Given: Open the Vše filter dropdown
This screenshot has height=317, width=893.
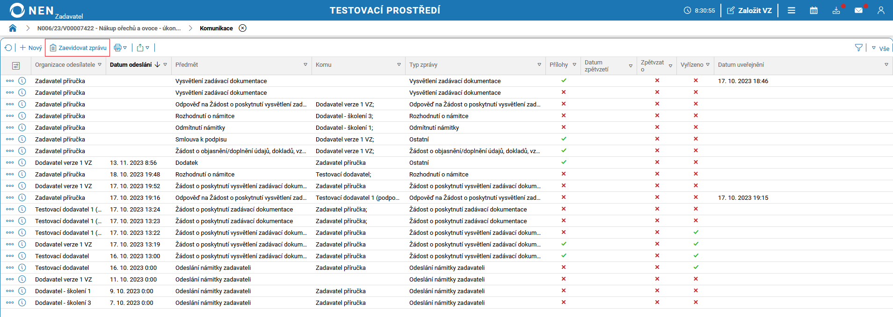Looking at the screenshot, I should coord(880,48).
